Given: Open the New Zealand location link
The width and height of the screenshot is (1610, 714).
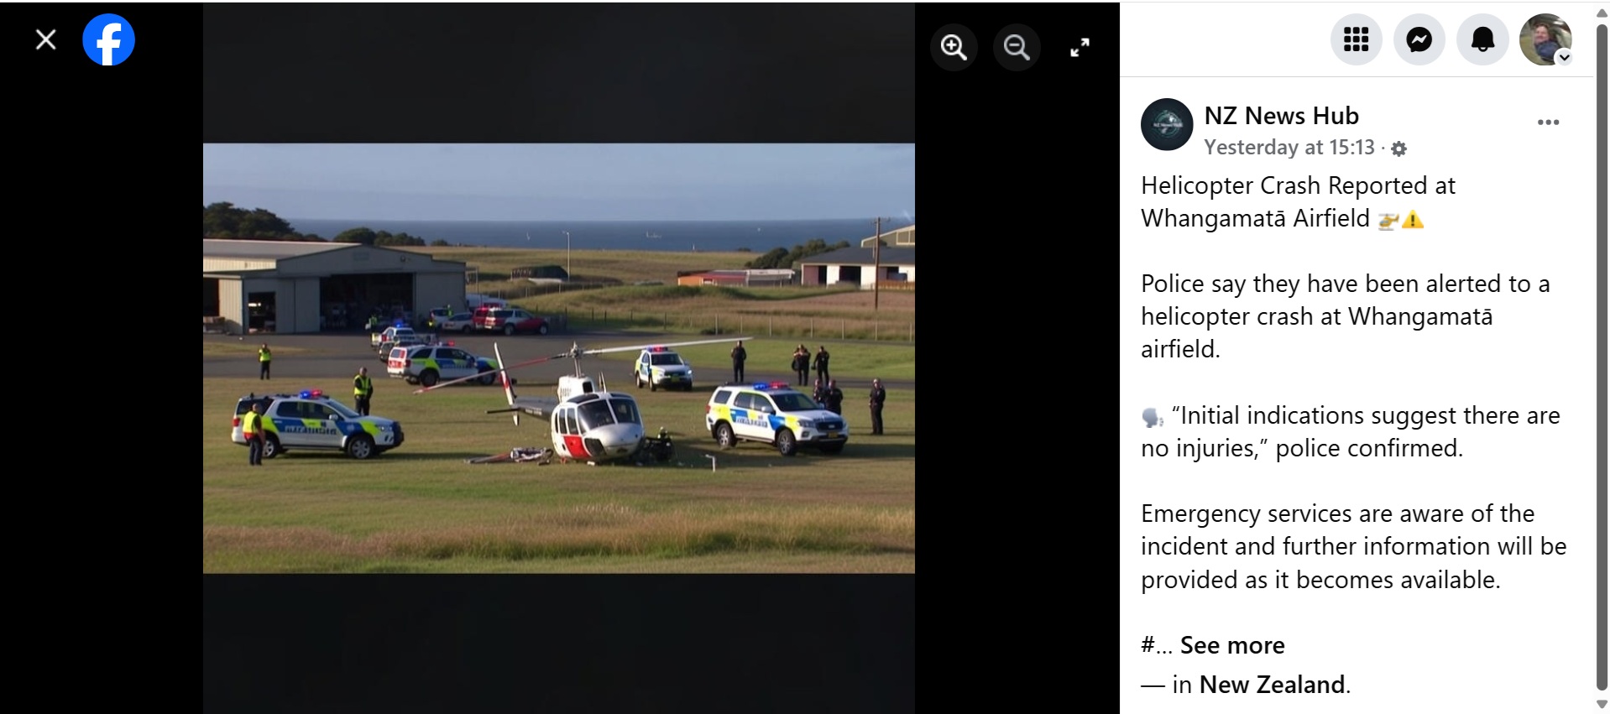Looking at the screenshot, I should (1272, 685).
